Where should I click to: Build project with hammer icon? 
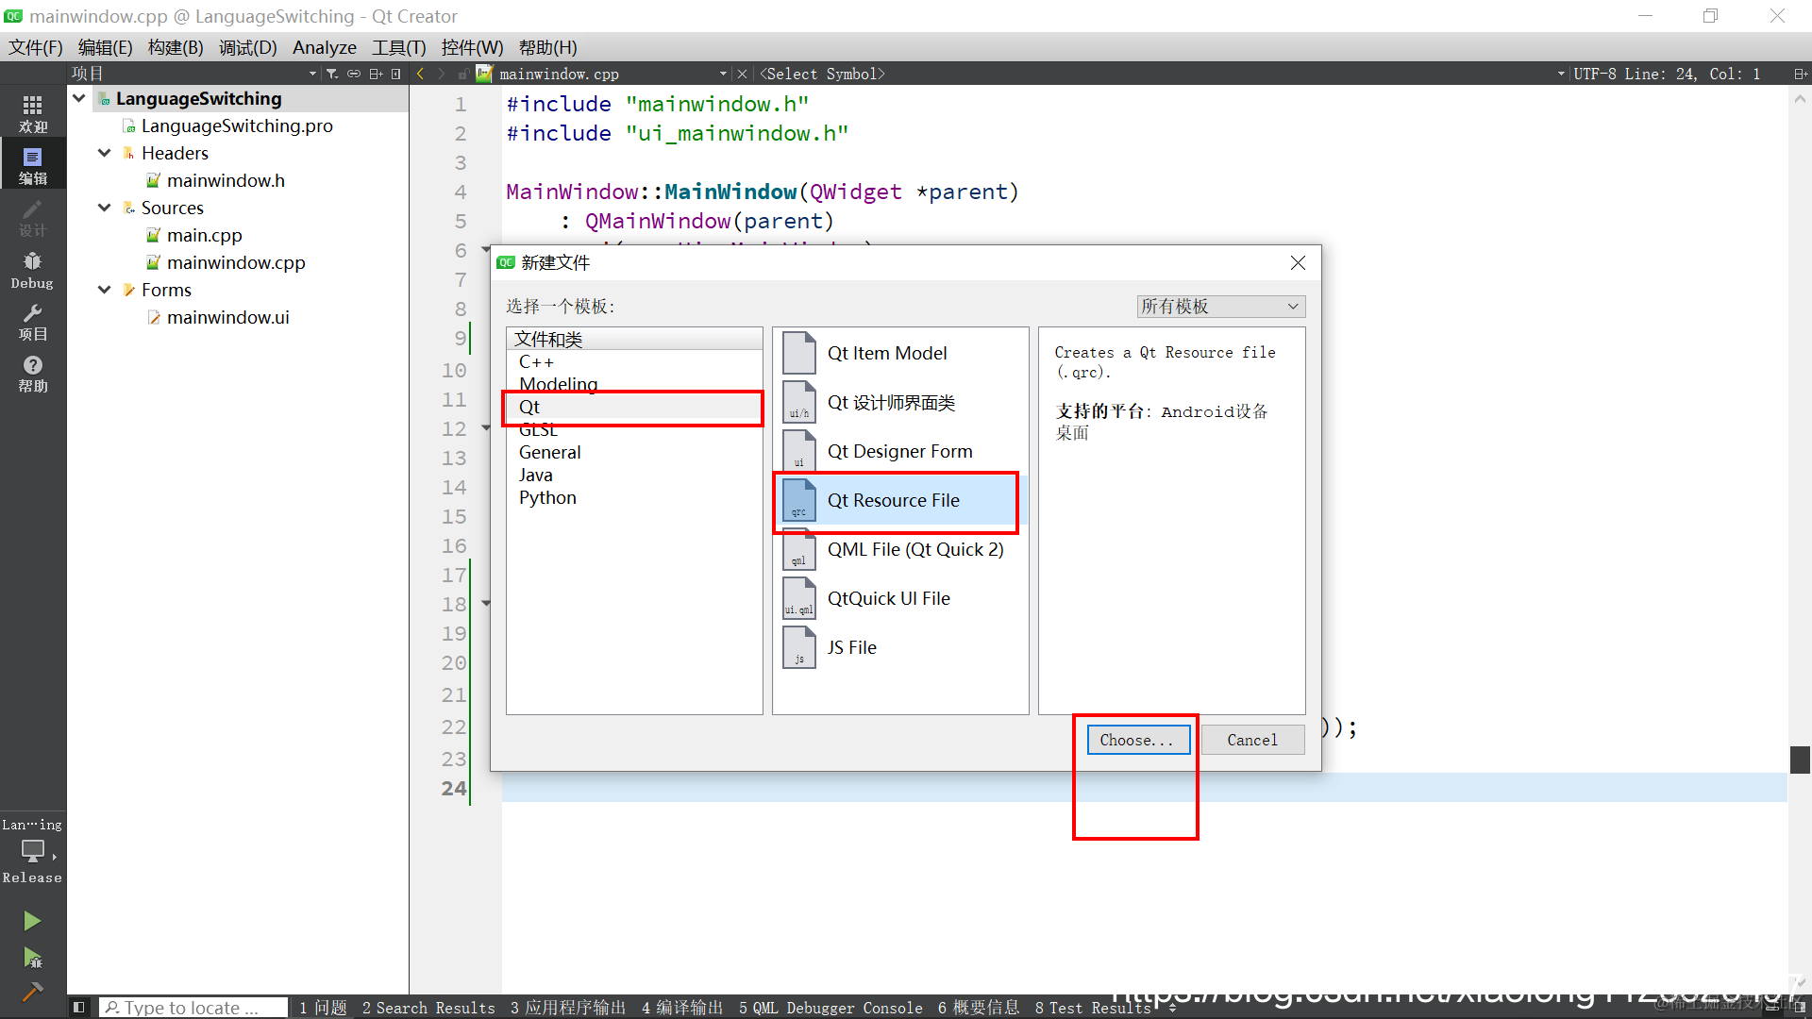tap(32, 991)
